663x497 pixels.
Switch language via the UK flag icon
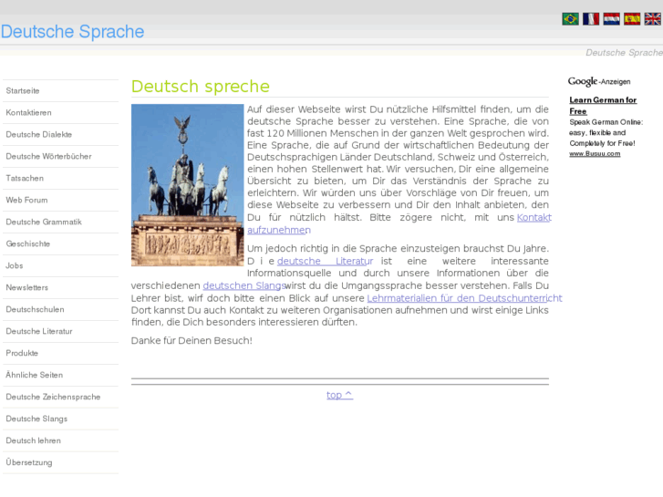click(652, 18)
